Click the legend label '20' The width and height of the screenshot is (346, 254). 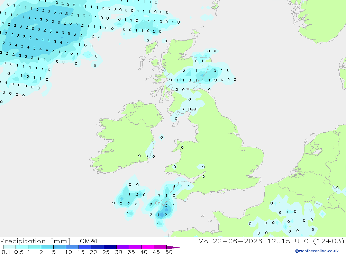coord(93,252)
